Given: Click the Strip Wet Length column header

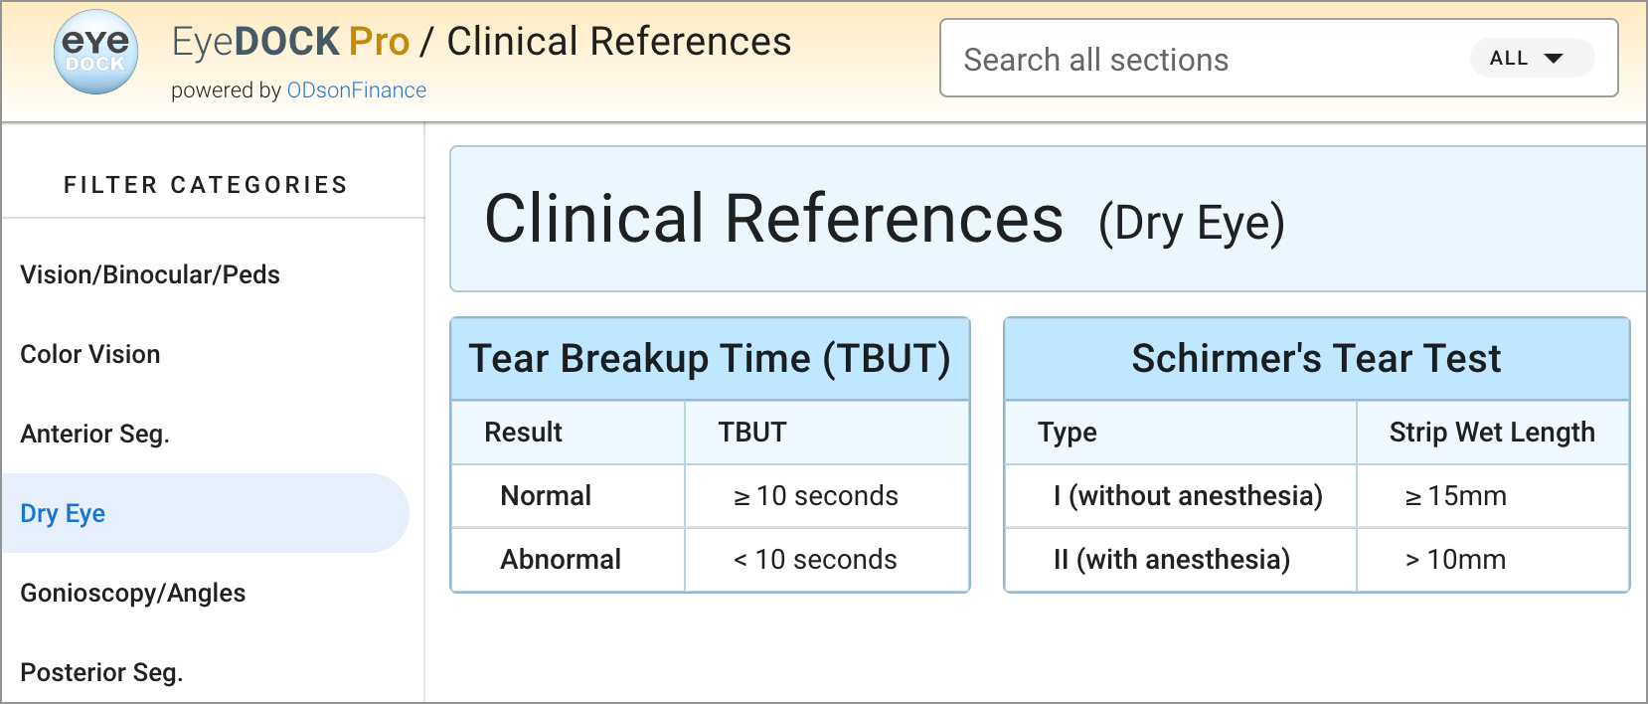Looking at the screenshot, I should point(1492,433).
